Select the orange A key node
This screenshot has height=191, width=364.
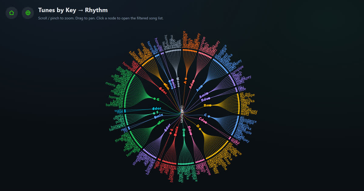click(186, 78)
